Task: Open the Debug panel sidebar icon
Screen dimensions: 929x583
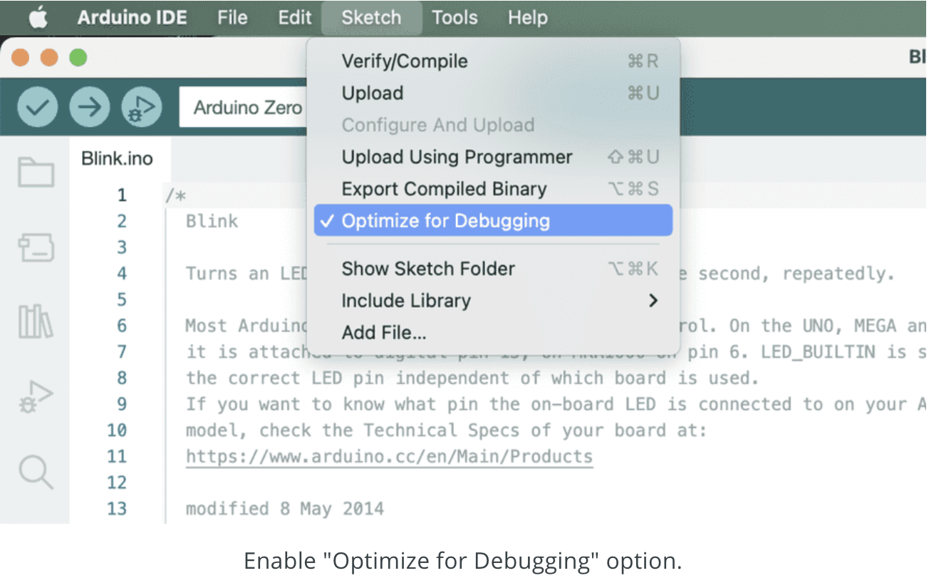Action: [x=36, y=397]
